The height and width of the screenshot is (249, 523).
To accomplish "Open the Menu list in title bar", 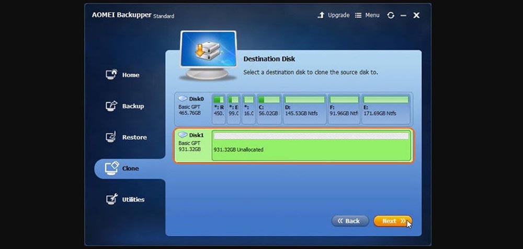I will pyautogui.click(x=367, y=16).
